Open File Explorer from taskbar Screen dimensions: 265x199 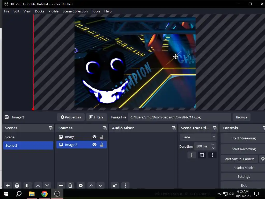[32, 194]
